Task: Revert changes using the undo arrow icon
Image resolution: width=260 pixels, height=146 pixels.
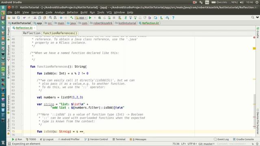Action: click(x=149, y=18)
